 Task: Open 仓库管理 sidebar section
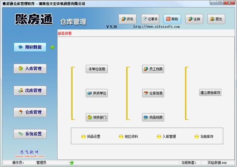[x=30, y=112]
